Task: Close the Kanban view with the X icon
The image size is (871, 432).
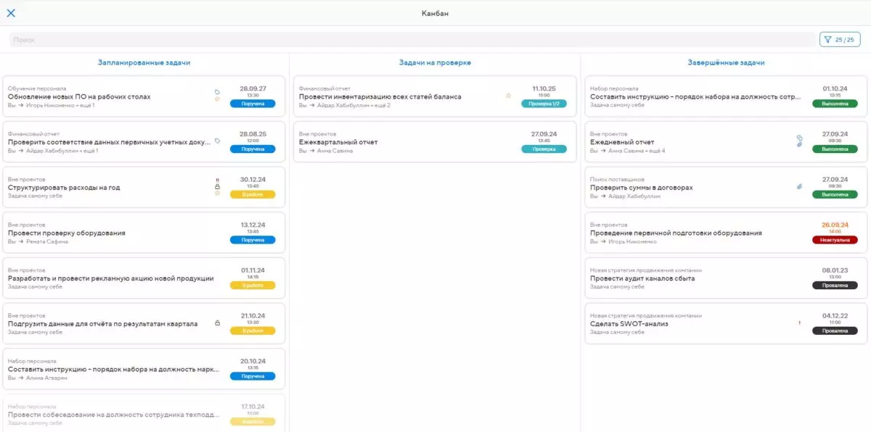Action: tap(11, 13)
